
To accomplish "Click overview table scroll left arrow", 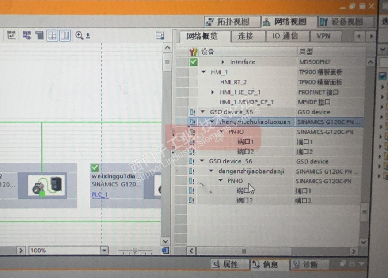I will click(191, 251).
